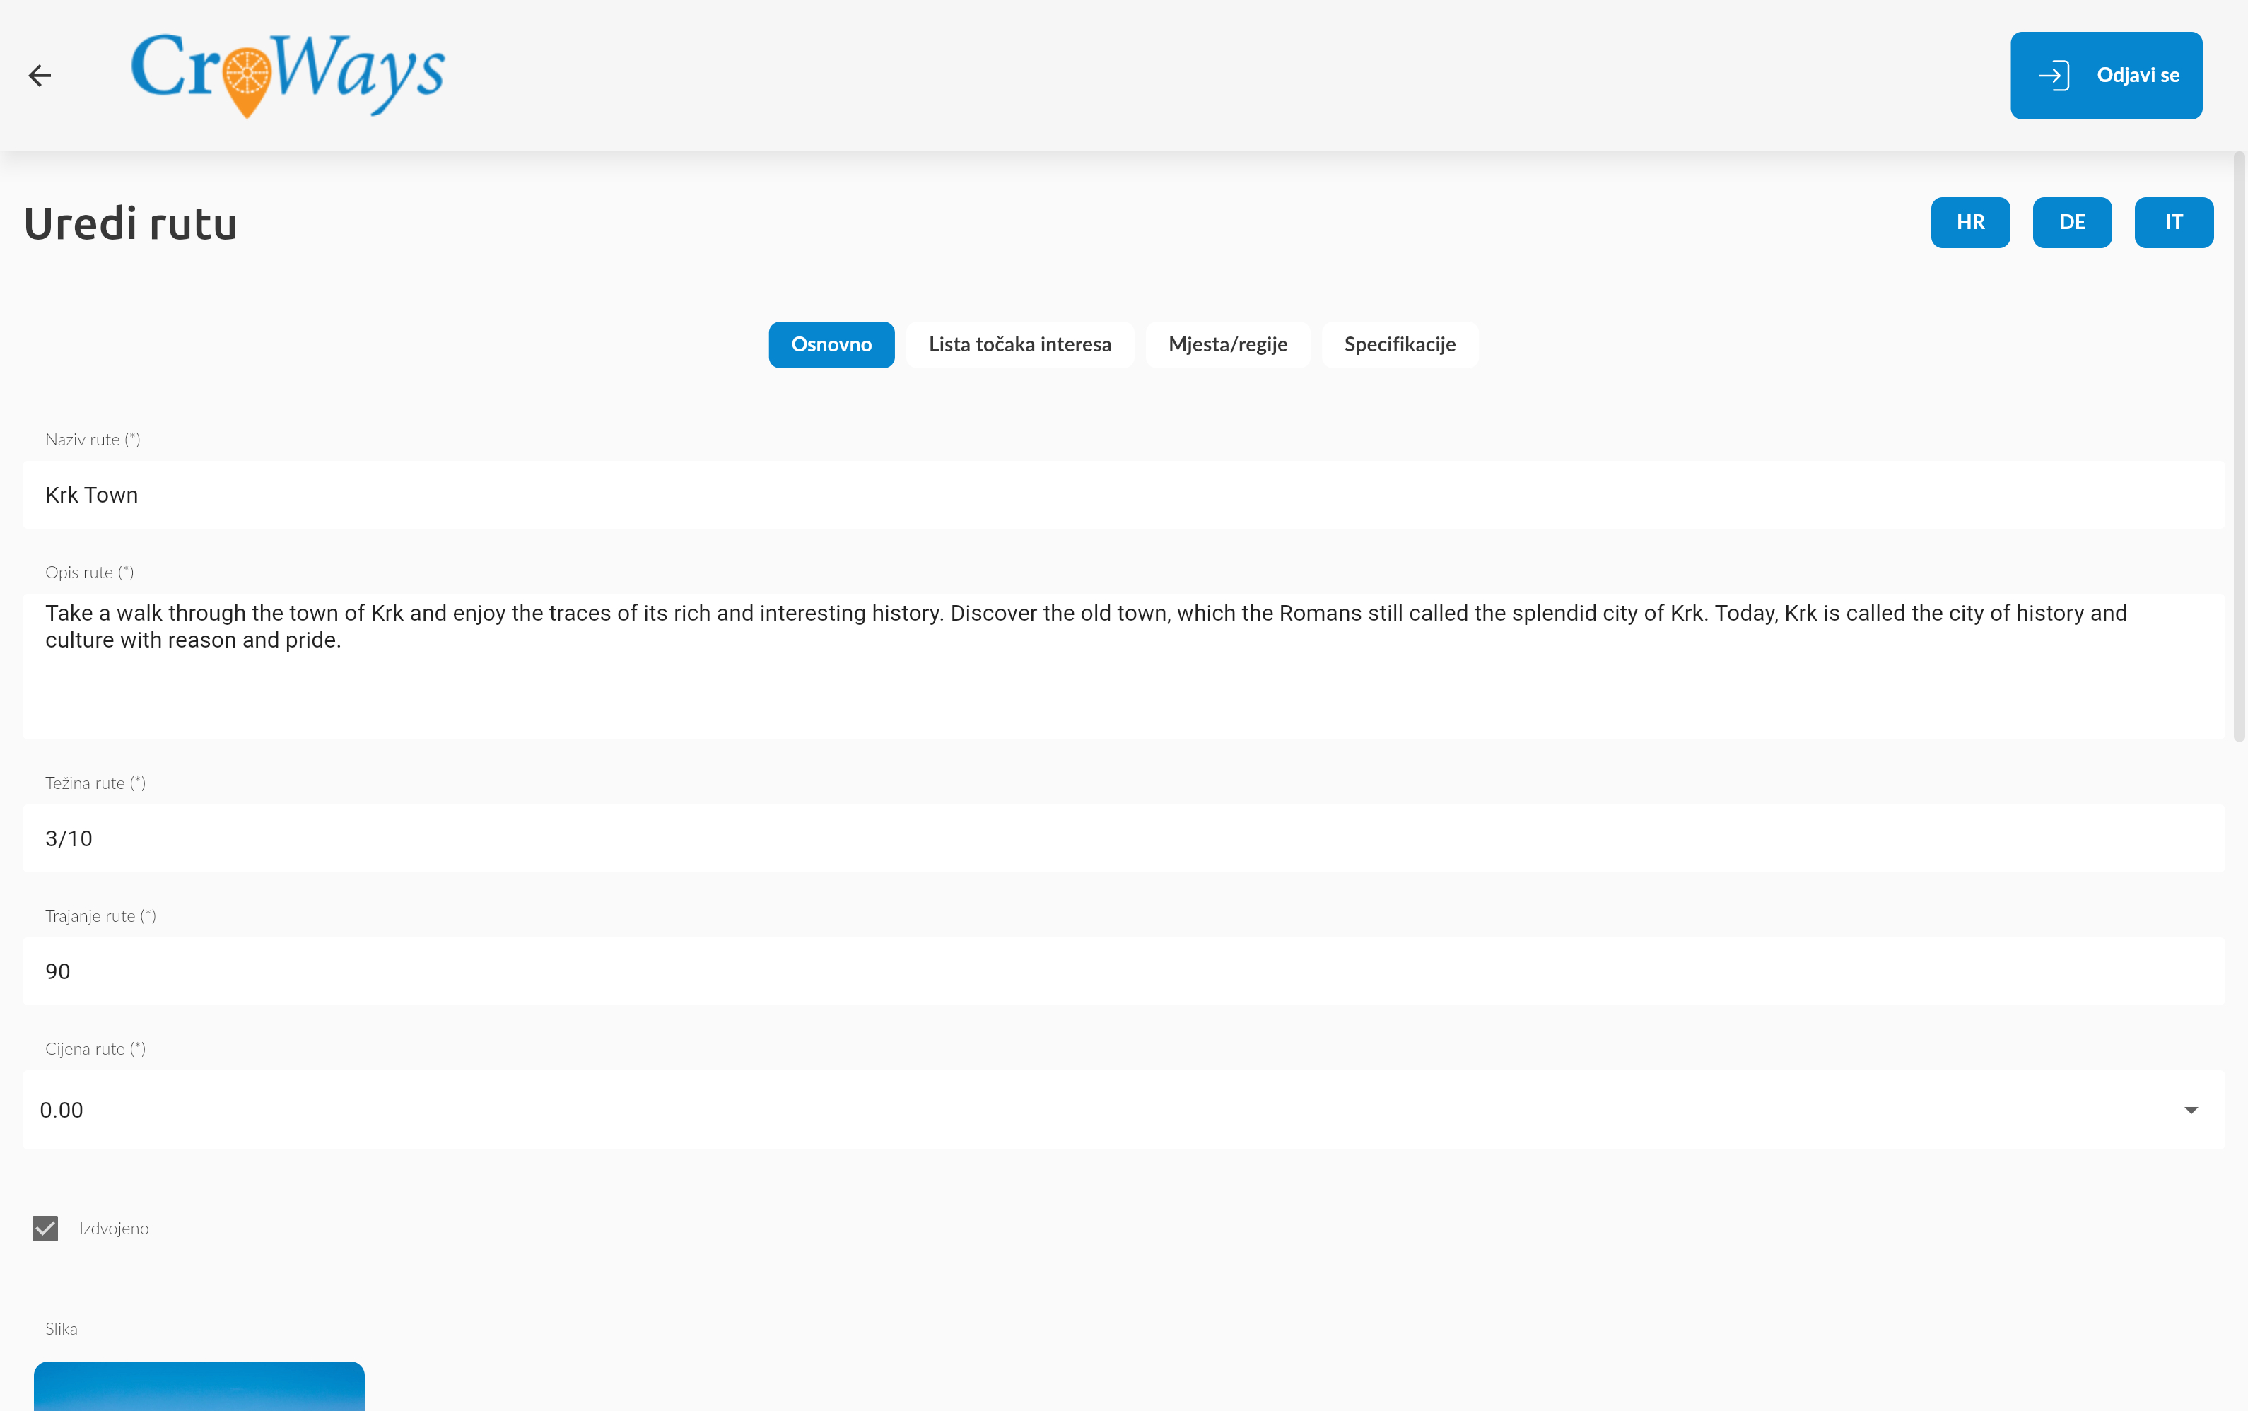Expand the Cijena rute dropdown arrow

2190,1110
